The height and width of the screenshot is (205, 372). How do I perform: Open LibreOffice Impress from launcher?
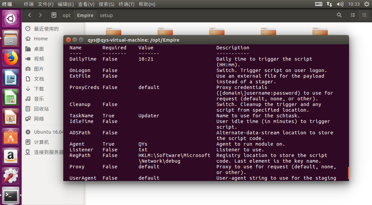[11, 117]
